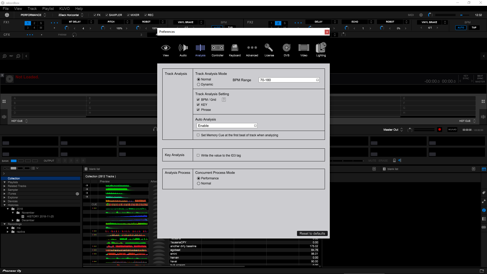
Task: Uncheck the Phrase analysis setting
Action: click(x=198, y=110)
